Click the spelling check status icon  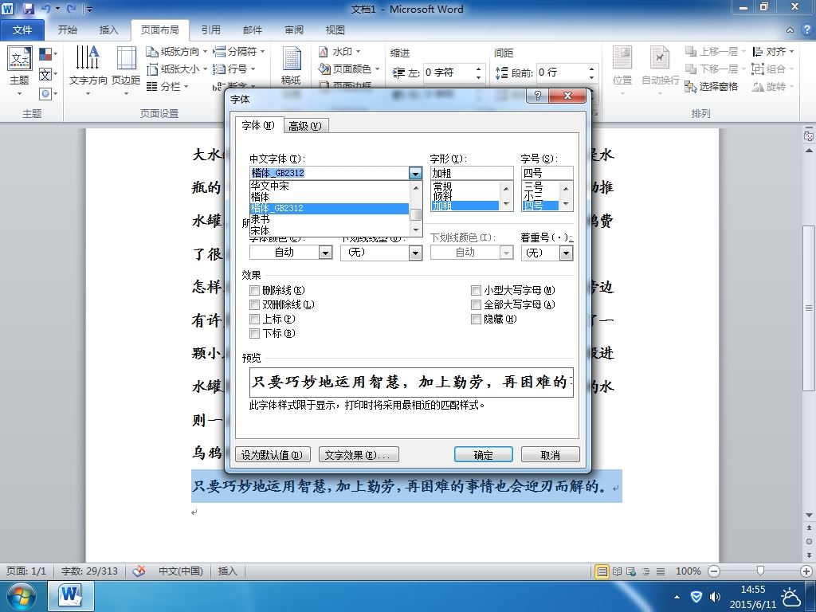pos(139,571)
